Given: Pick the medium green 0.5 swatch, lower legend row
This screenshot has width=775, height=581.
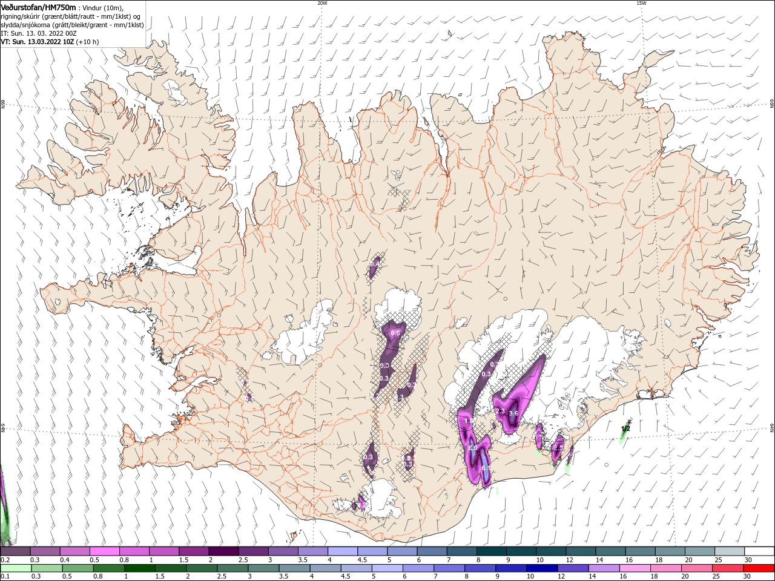Looking at the screenshot, I should (77, 568).
